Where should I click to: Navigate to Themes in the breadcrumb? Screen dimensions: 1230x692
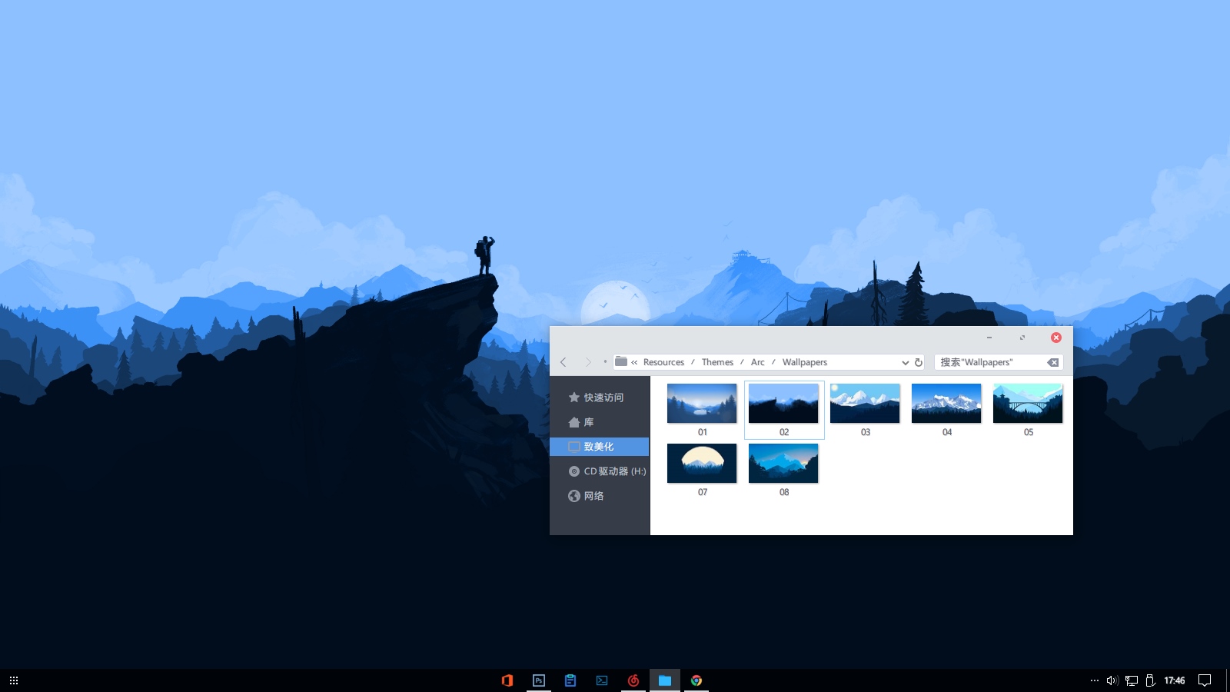(717, 362)
